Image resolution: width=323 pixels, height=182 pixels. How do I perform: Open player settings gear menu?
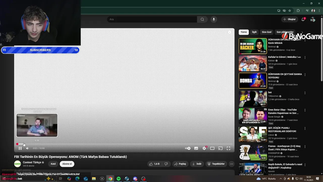(204, 148)
